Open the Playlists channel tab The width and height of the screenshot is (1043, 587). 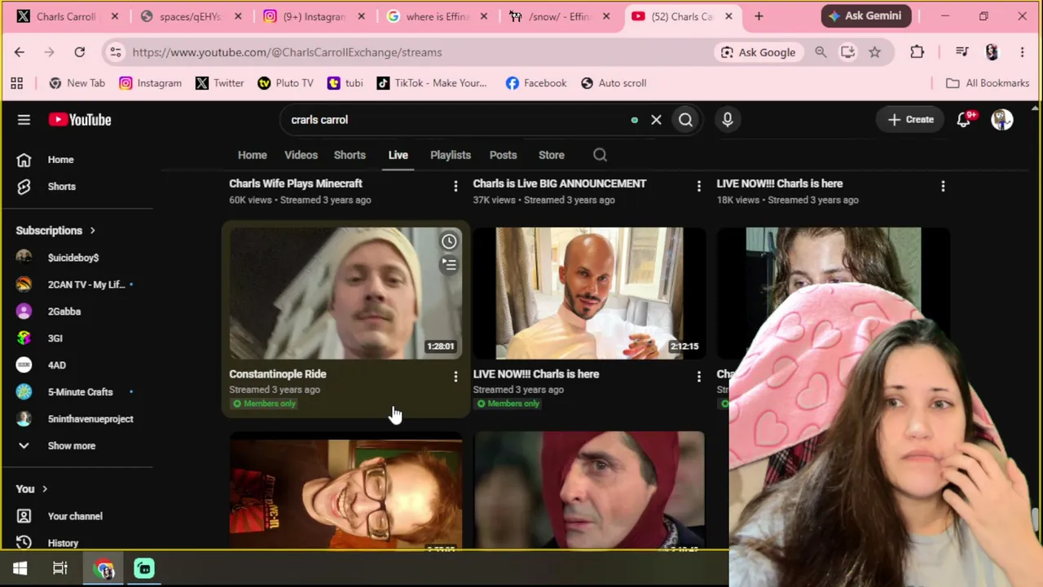[451, 155]
